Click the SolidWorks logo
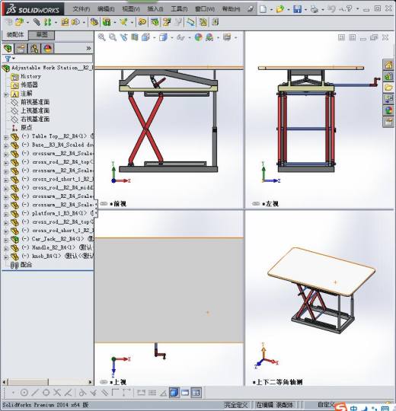The width and height of the screenshot is (396, 411). (x=33, y=9)
